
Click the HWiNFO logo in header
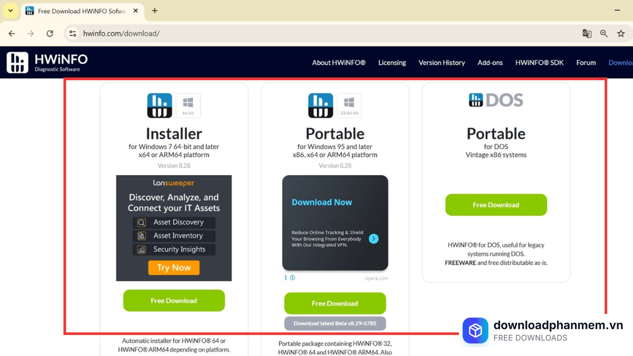pyautogui.click(x=47, y=63)
